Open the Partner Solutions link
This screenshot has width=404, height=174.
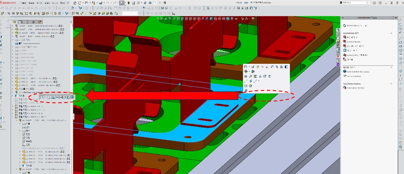[x=354, y=76]
